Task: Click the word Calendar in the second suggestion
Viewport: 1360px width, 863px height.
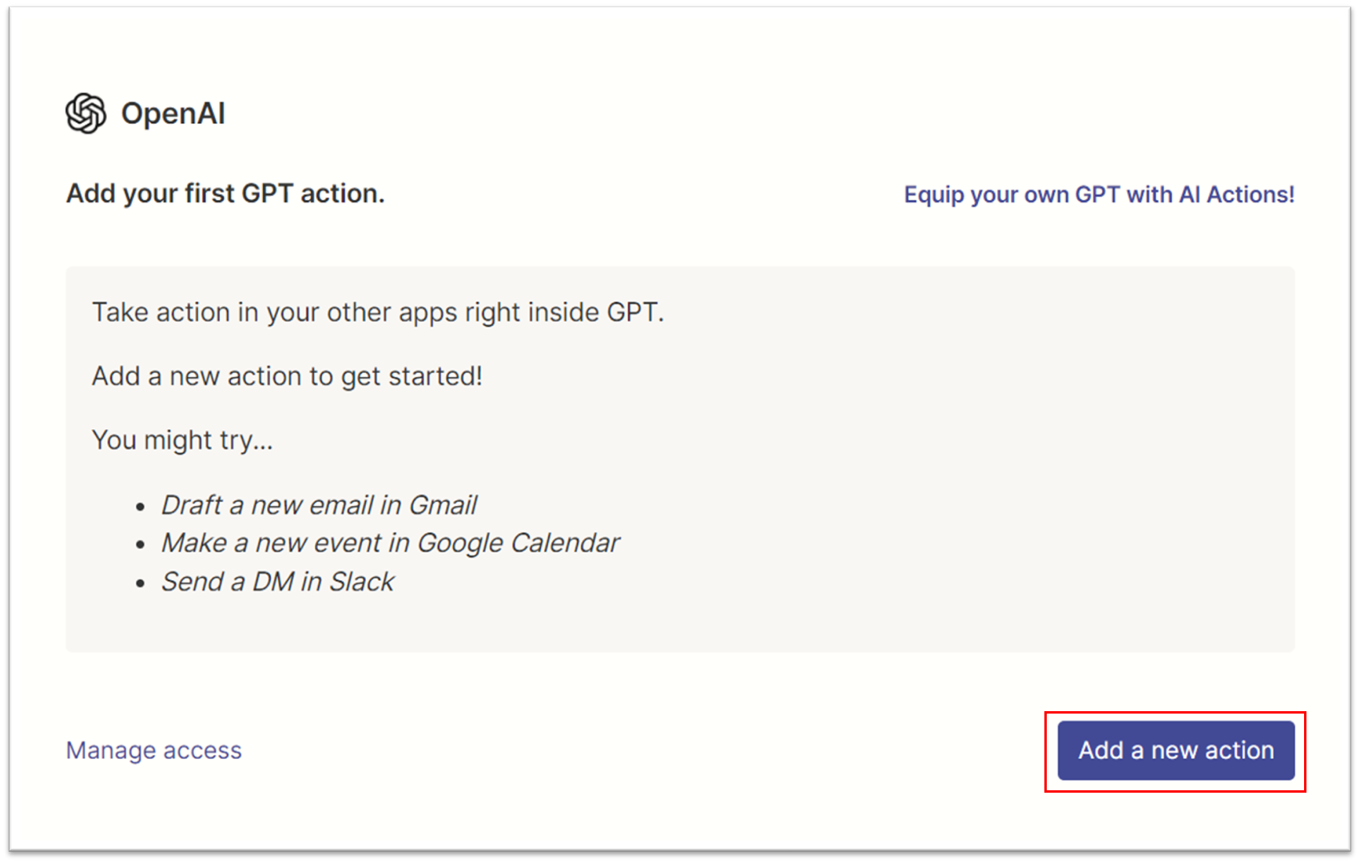Action: pos(565,543)
